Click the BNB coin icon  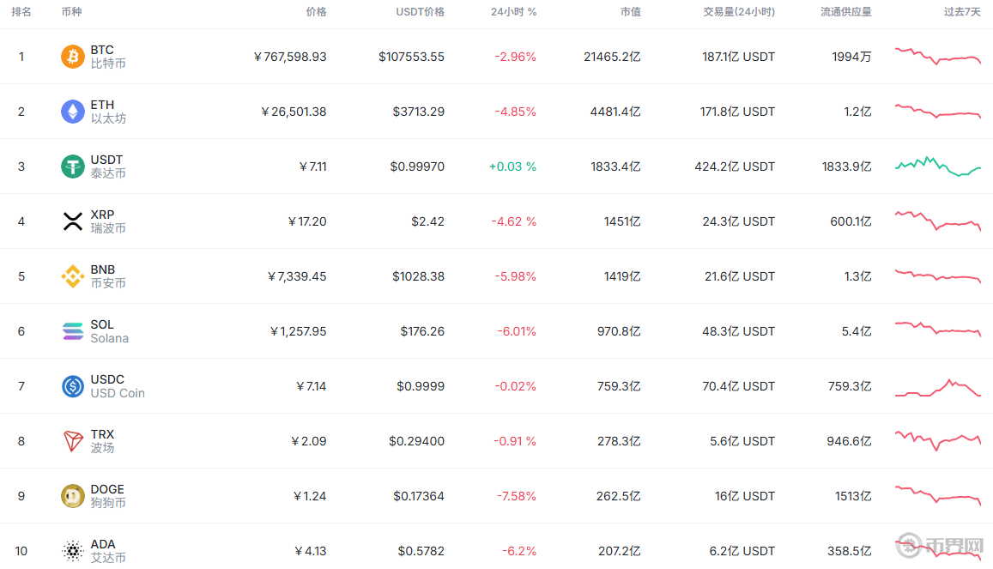click(73, 276)
